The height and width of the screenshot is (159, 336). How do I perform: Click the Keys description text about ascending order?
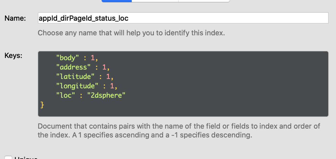(x=179, y=131)
